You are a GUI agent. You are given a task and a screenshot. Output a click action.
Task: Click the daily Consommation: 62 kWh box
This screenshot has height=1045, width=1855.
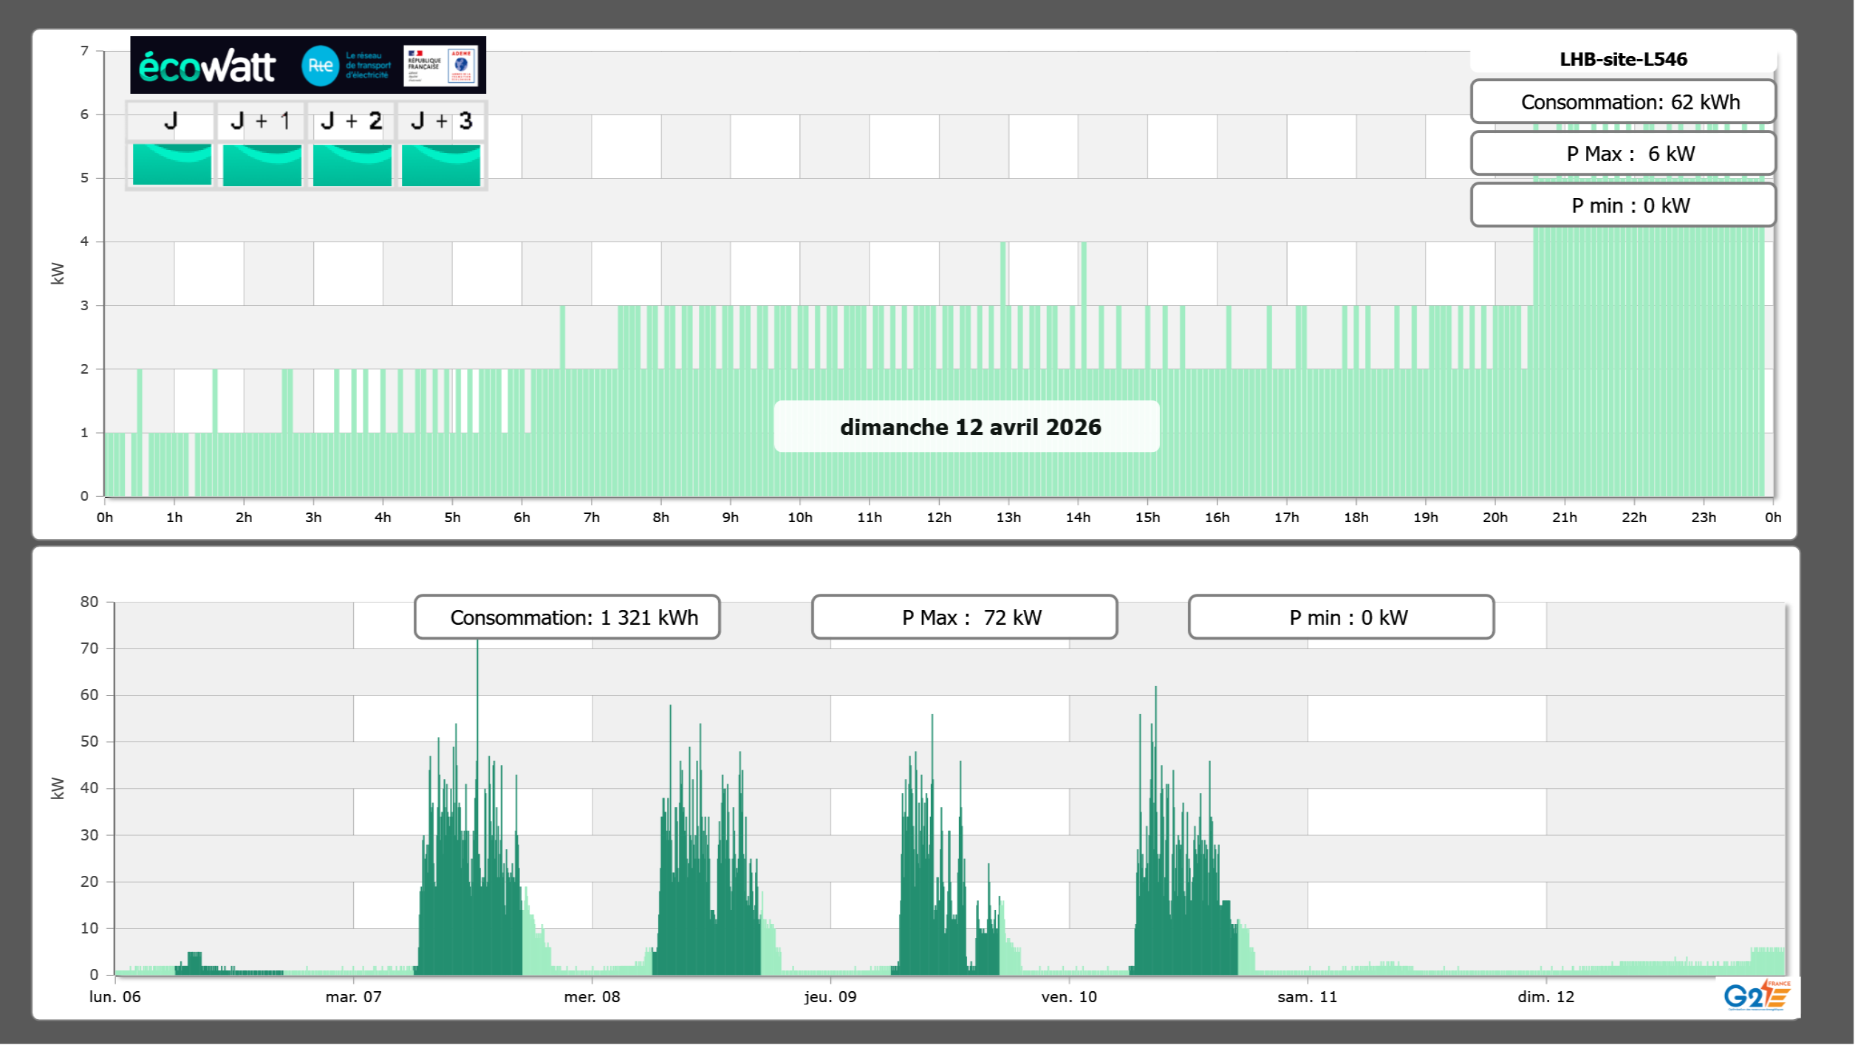click(1622, 102)
